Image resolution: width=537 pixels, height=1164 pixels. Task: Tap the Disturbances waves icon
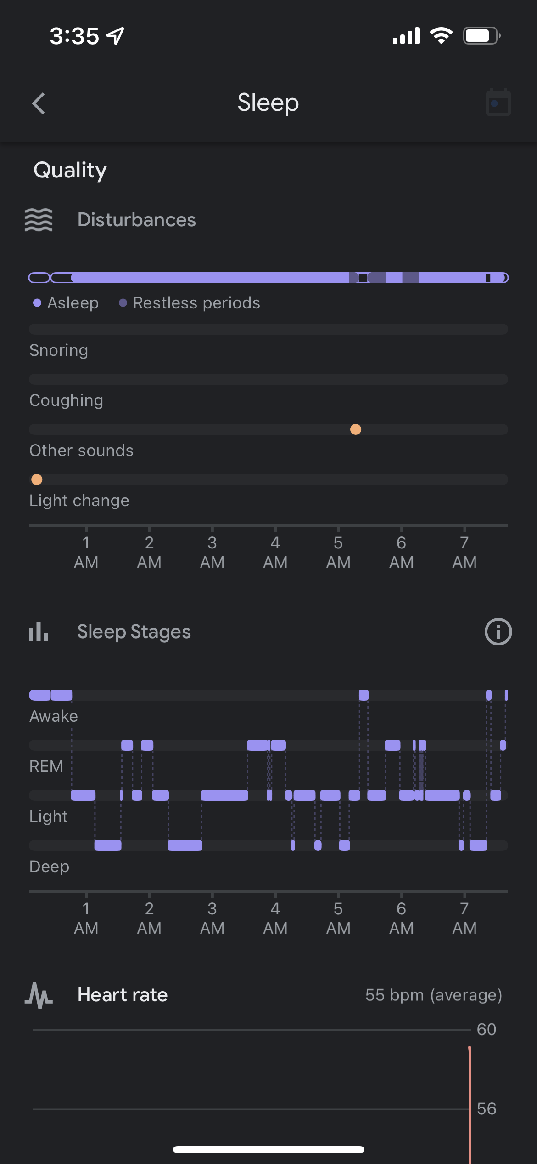39,220
